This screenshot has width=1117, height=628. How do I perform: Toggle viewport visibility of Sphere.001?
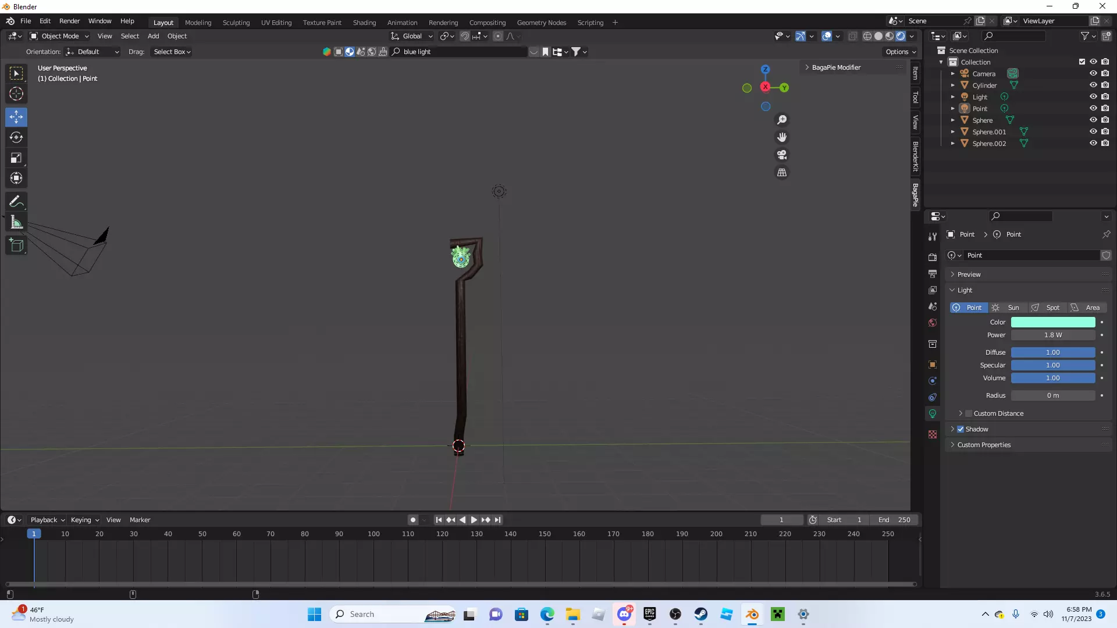click(x=1093, y=132)
